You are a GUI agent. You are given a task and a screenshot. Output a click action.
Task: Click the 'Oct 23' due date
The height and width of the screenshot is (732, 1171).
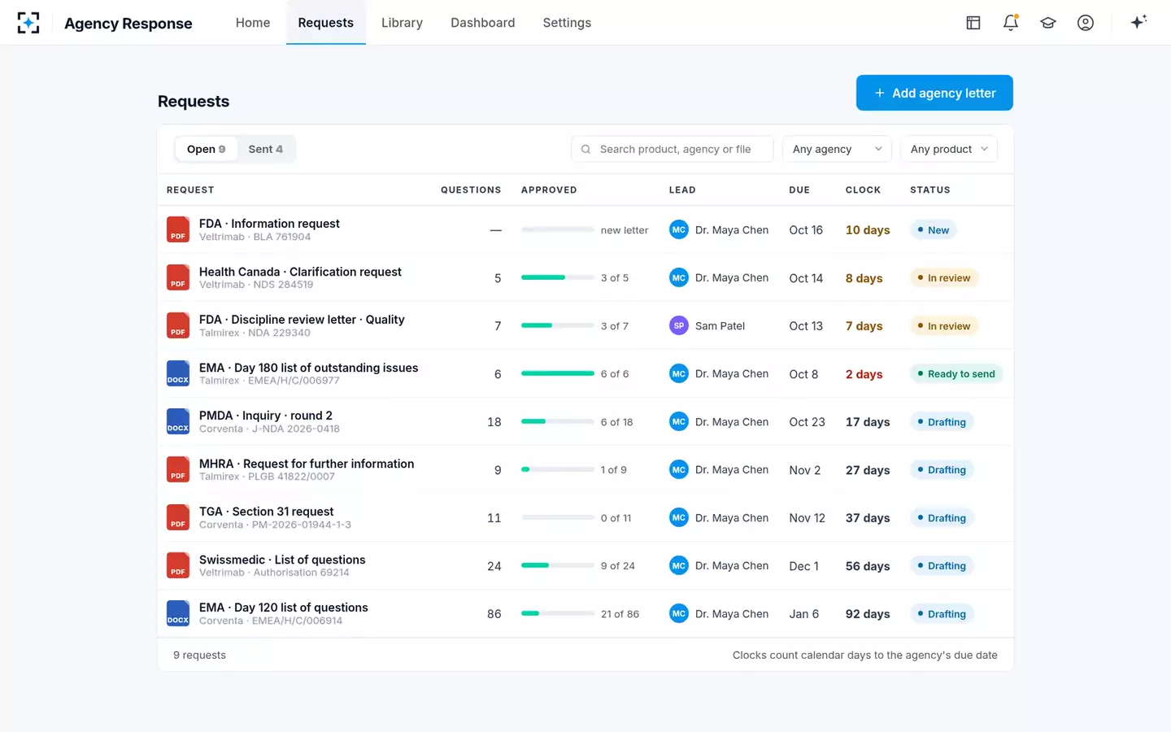coord(807,422)
